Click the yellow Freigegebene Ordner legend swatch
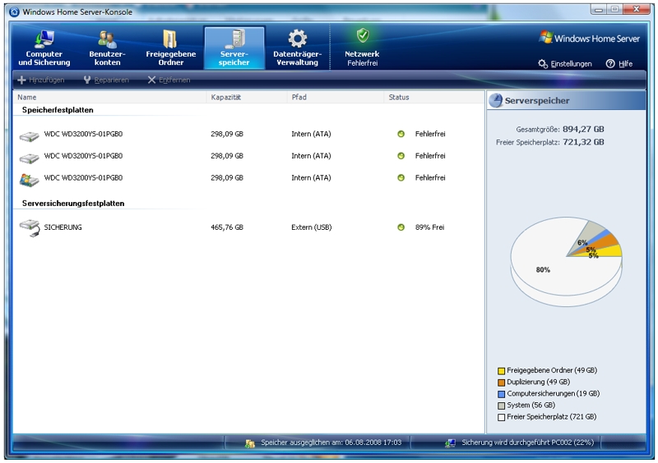658x463 pixels. pos(501,371)
